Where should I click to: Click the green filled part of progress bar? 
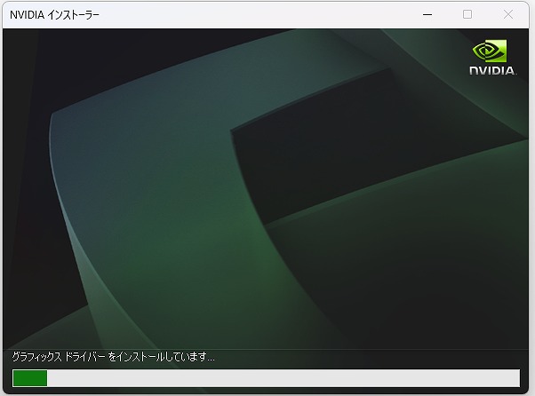[29, 378]
